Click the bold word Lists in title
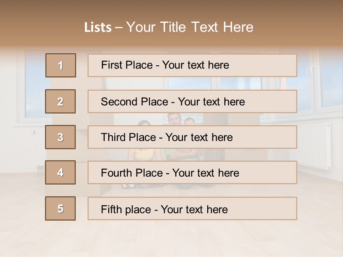Image resolution: width=343 pixels, height=257 pixels. coord(98,27)
